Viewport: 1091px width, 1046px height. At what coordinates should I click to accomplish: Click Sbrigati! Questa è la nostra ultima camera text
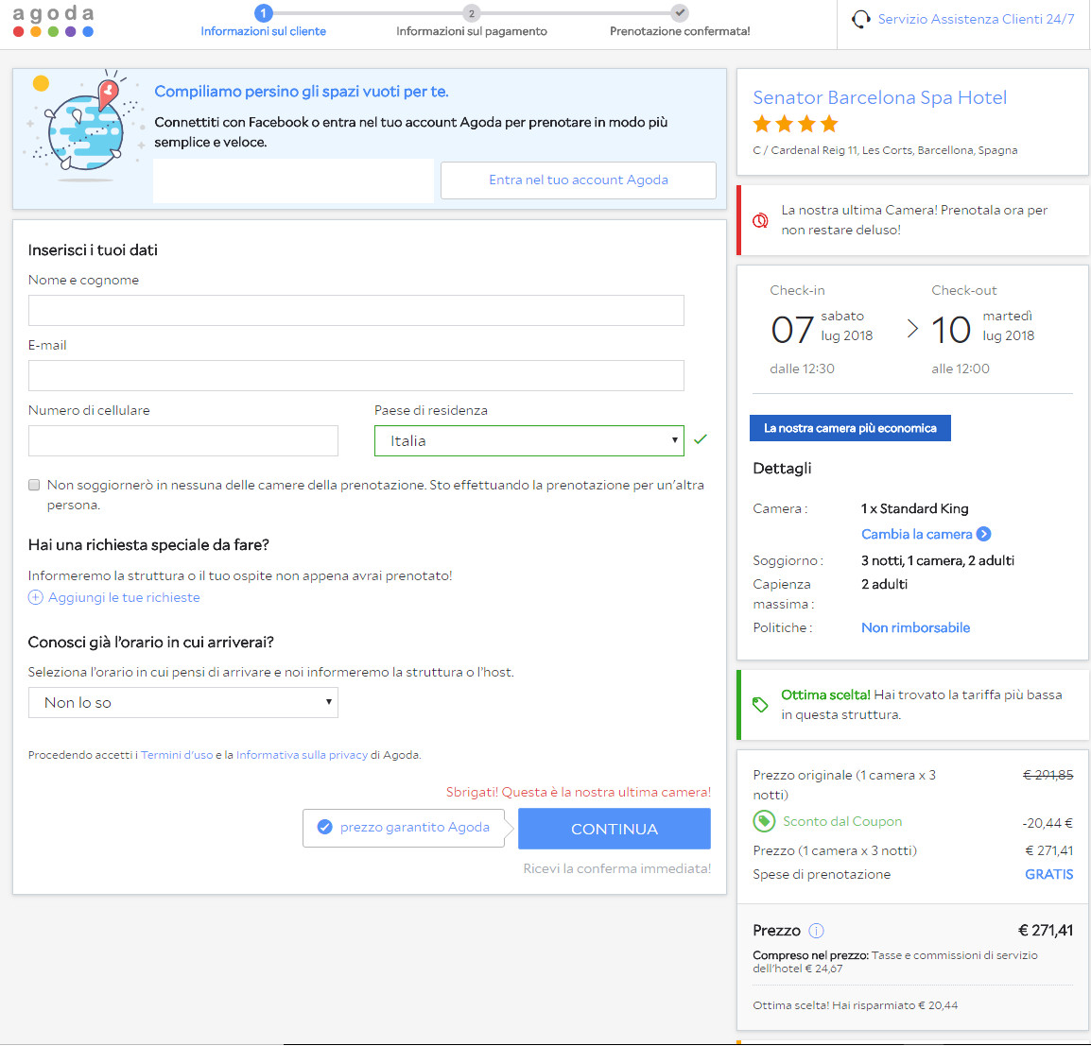pos(579,792)
